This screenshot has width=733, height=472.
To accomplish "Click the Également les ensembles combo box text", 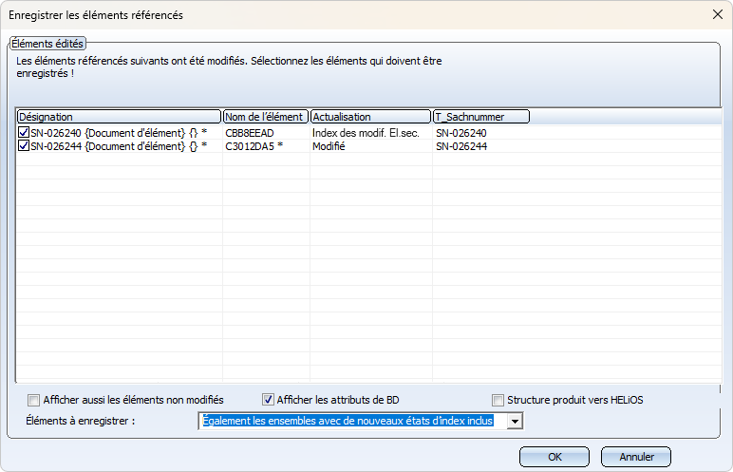I will (348, 421).
